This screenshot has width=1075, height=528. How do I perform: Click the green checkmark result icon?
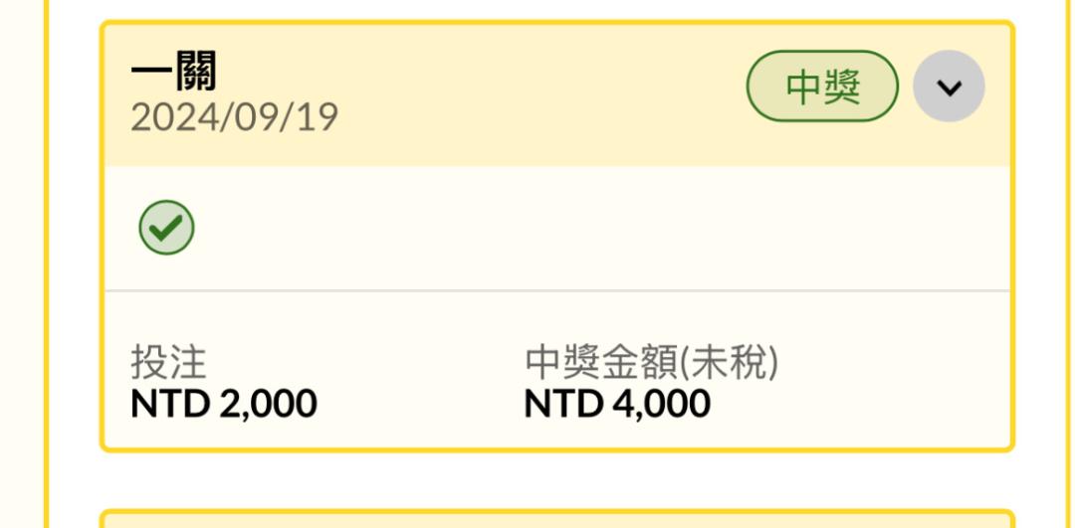pyautogui.click(x=166, y=228)
